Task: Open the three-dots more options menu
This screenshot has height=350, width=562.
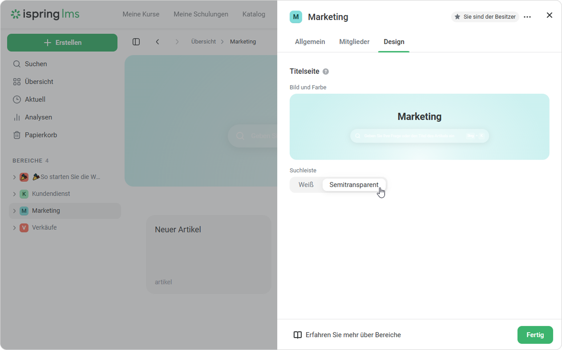Action: (x=527, y=17)
